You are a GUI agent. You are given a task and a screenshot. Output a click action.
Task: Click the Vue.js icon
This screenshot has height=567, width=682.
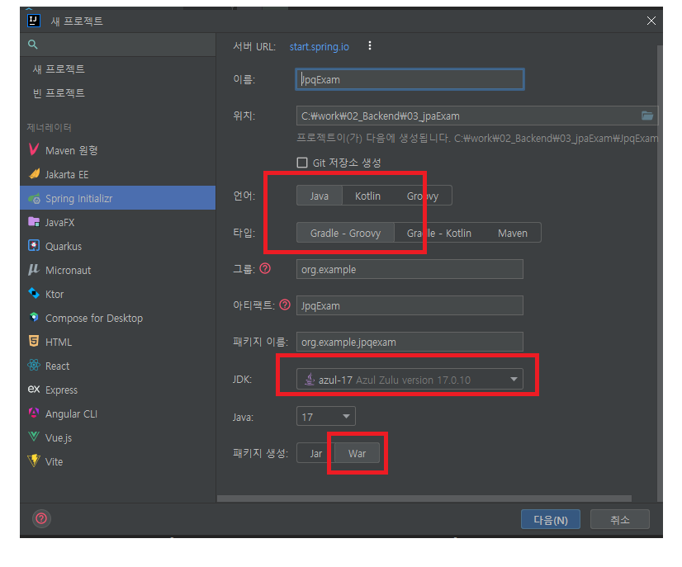coord(34,437)
